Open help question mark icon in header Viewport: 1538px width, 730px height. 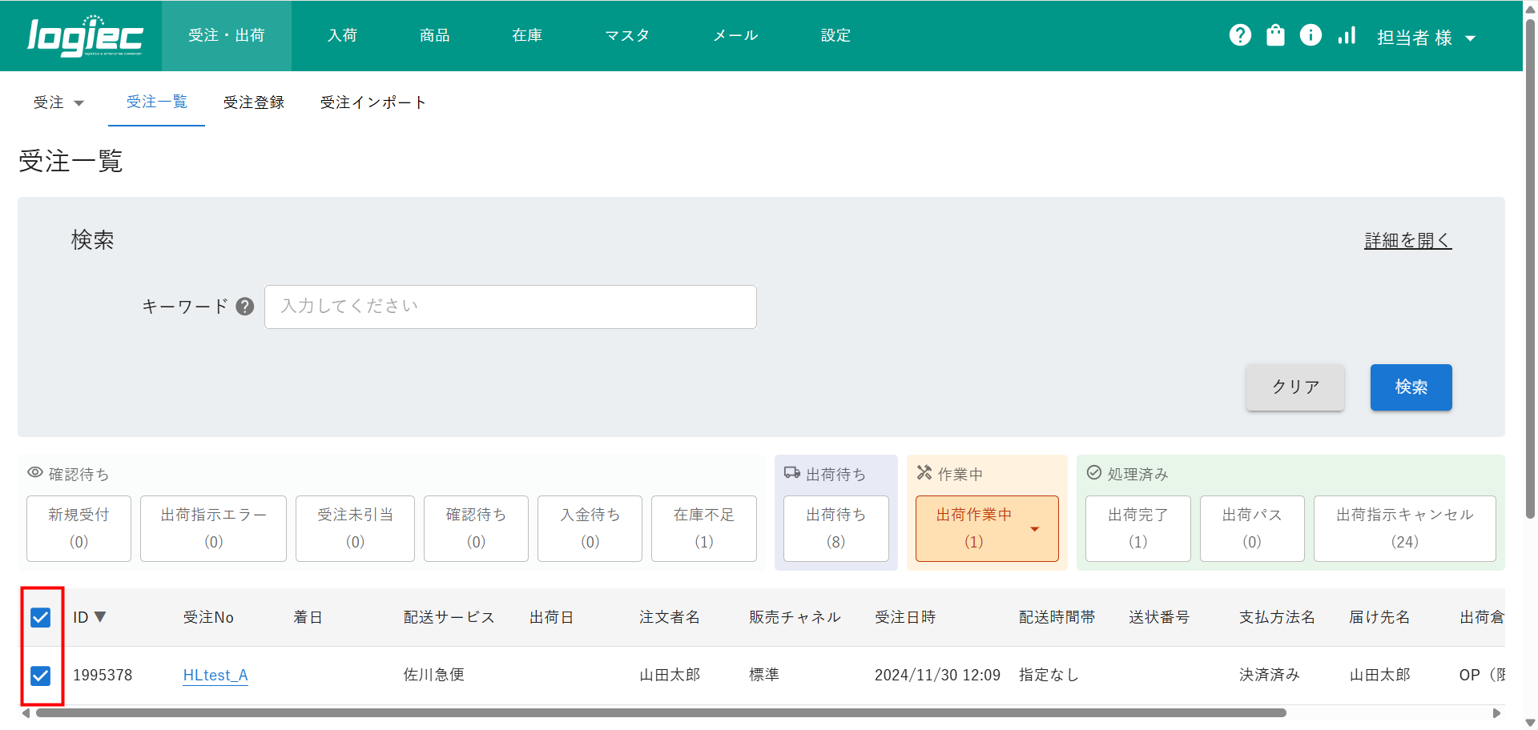(x=1240, y=35)
